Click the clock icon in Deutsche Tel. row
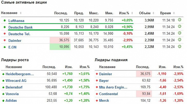The image size is (187, 104). (x=179, y=33)
